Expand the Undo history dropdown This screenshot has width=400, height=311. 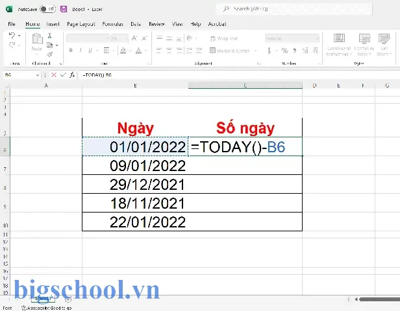coord(19,36)
